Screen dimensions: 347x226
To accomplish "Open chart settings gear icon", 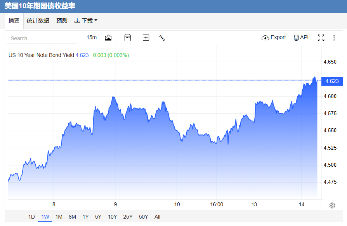I will click(332, 205).
